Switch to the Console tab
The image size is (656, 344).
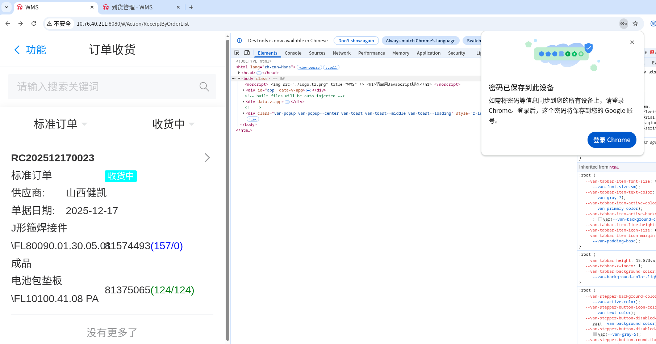pyautogui.click(x=293, y=53)
